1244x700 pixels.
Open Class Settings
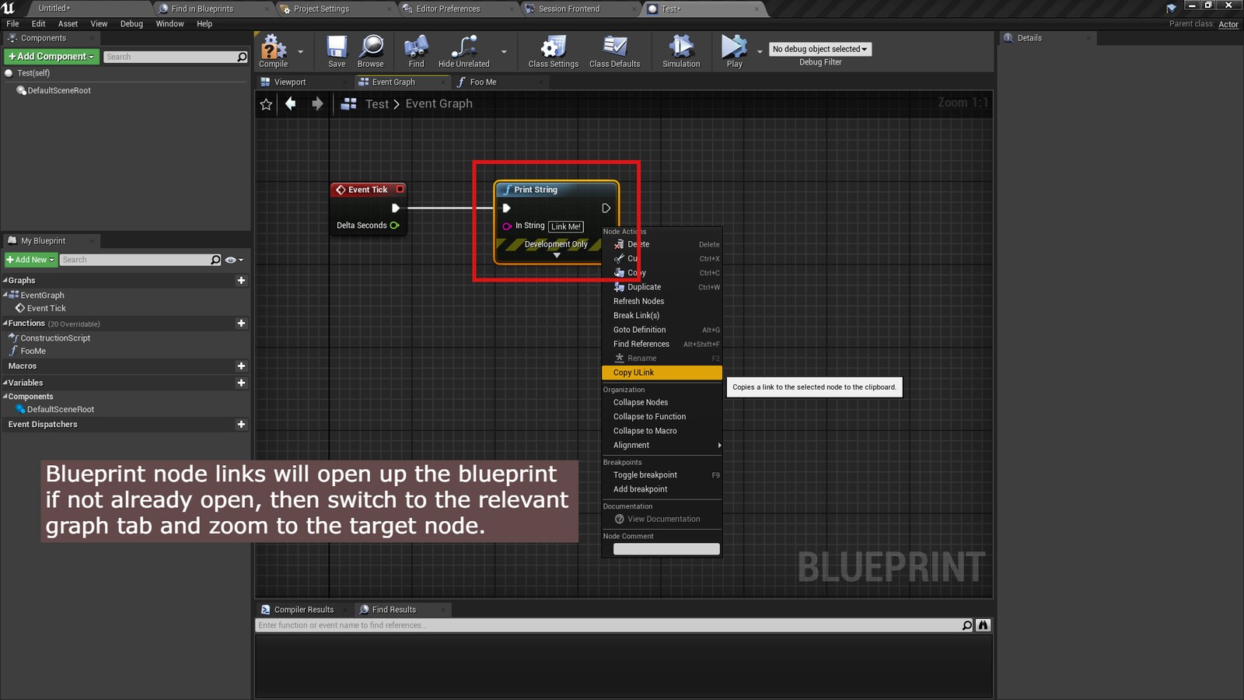tap(553, 51)
